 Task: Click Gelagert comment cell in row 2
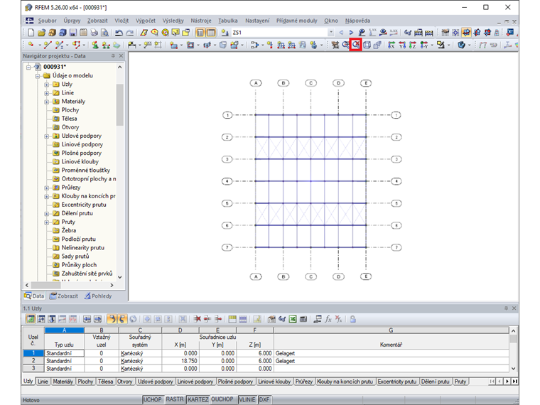391,361
